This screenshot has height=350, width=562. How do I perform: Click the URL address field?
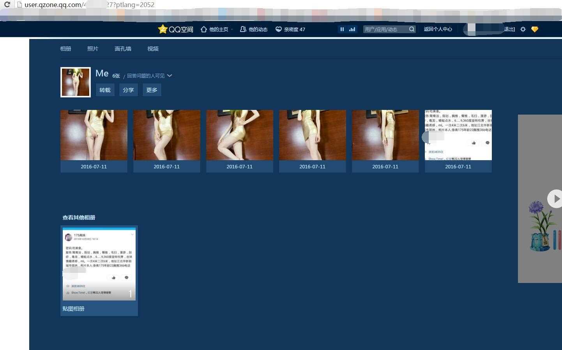coord(288,5)
